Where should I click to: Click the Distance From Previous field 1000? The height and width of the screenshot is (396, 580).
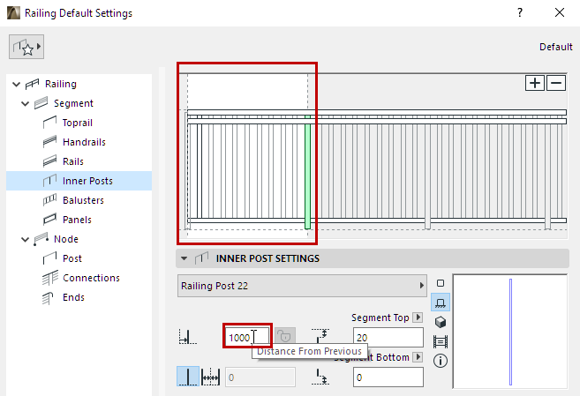tap(247, 337)
